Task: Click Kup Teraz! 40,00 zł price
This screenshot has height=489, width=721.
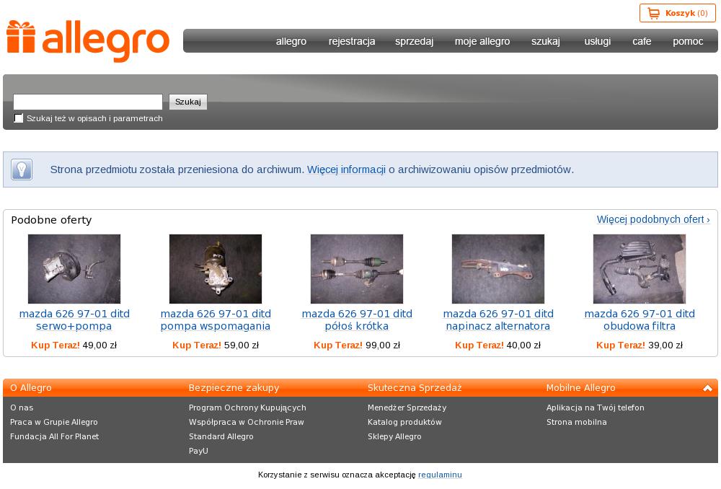Action: pyautogui.click(x=498, y=345)
